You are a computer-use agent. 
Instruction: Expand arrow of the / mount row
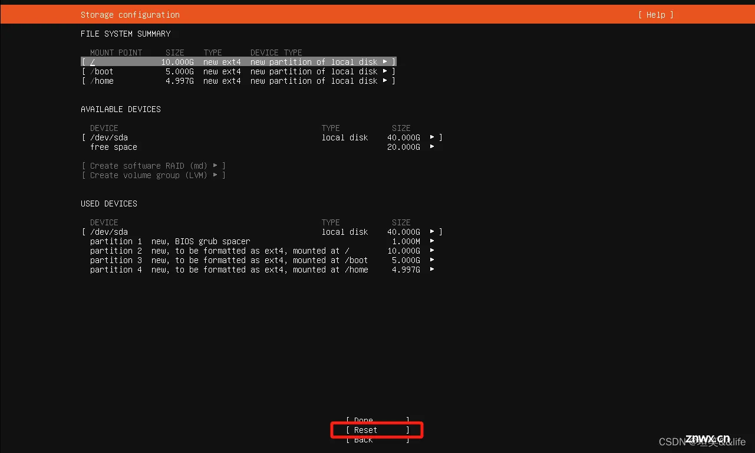point(385,62)
